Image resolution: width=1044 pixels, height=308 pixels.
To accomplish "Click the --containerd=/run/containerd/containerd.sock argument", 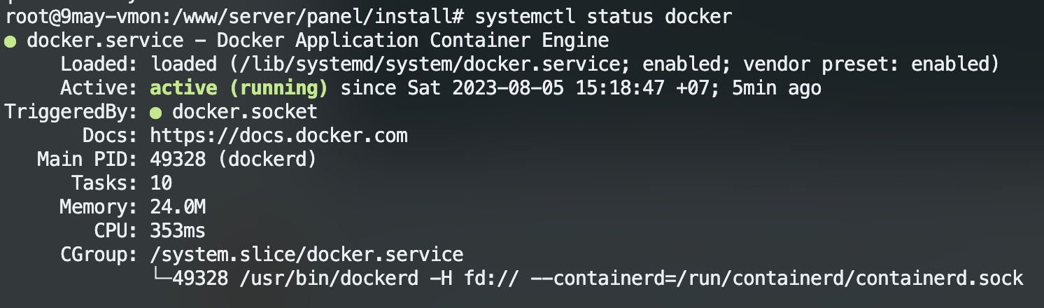I will 777,278.
